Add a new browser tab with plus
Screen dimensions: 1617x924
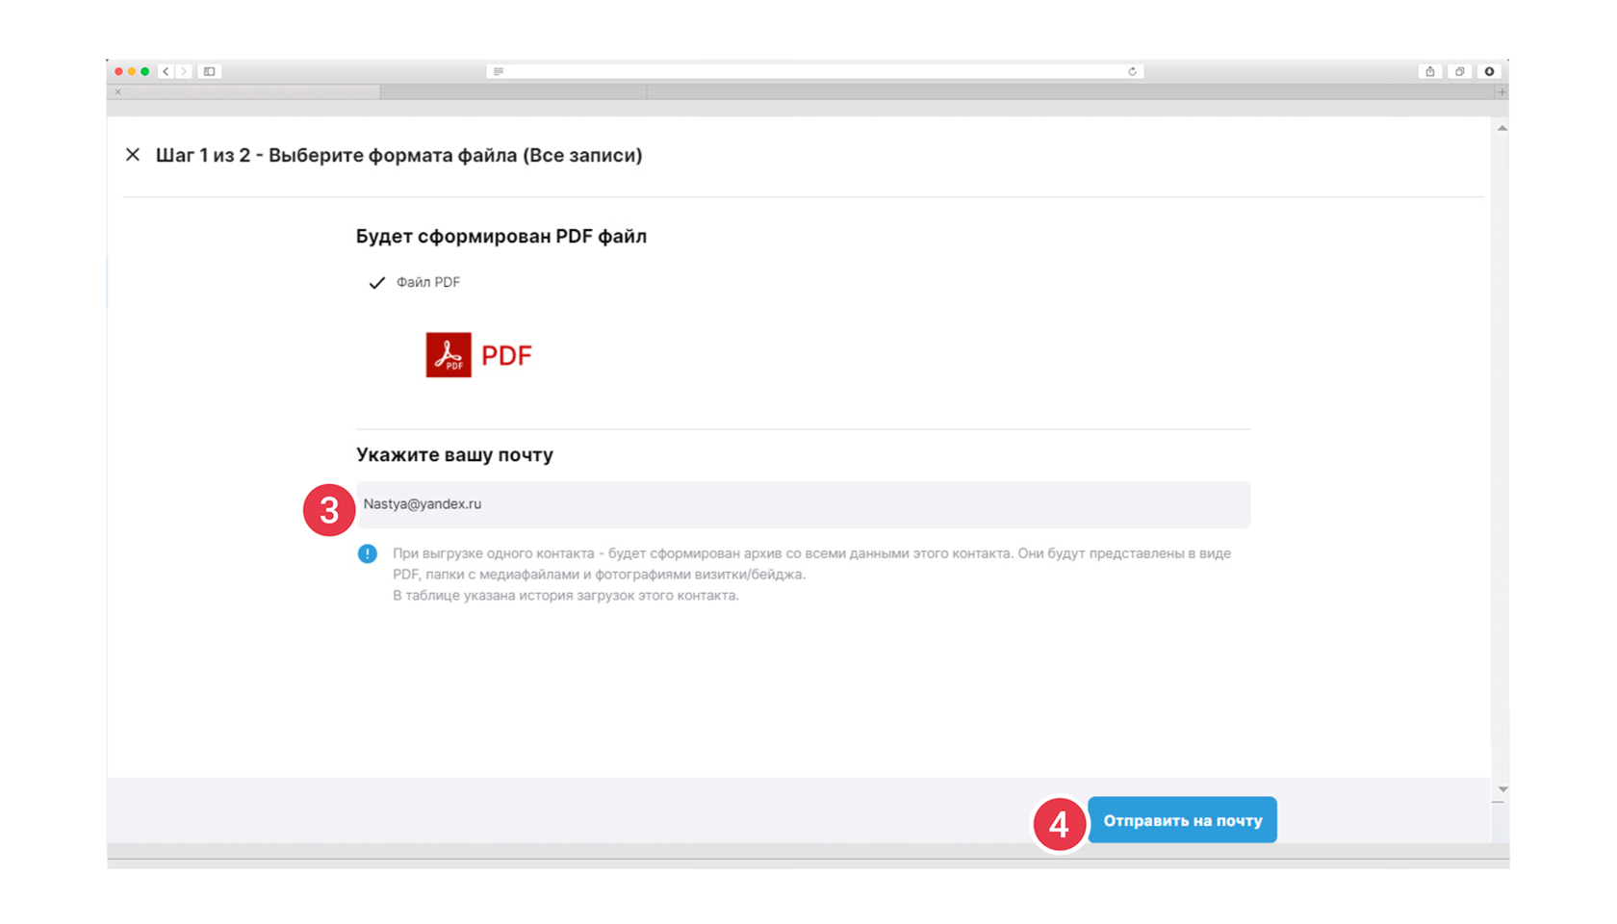1501,92
